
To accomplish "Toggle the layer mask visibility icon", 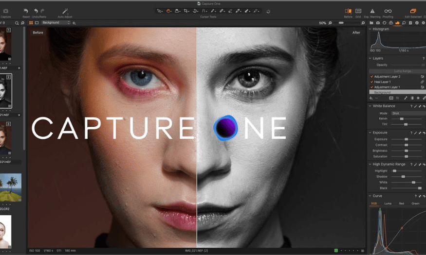I will point(391,98).
